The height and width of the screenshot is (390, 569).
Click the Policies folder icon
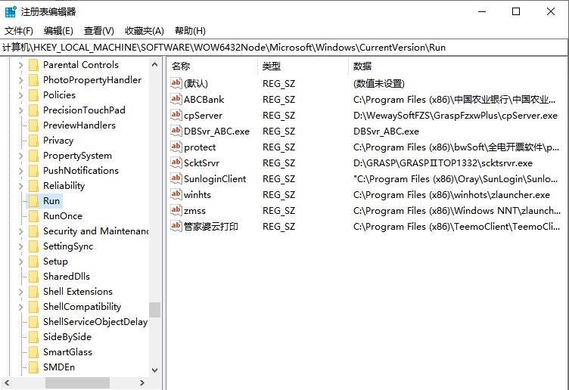[33, 95]
